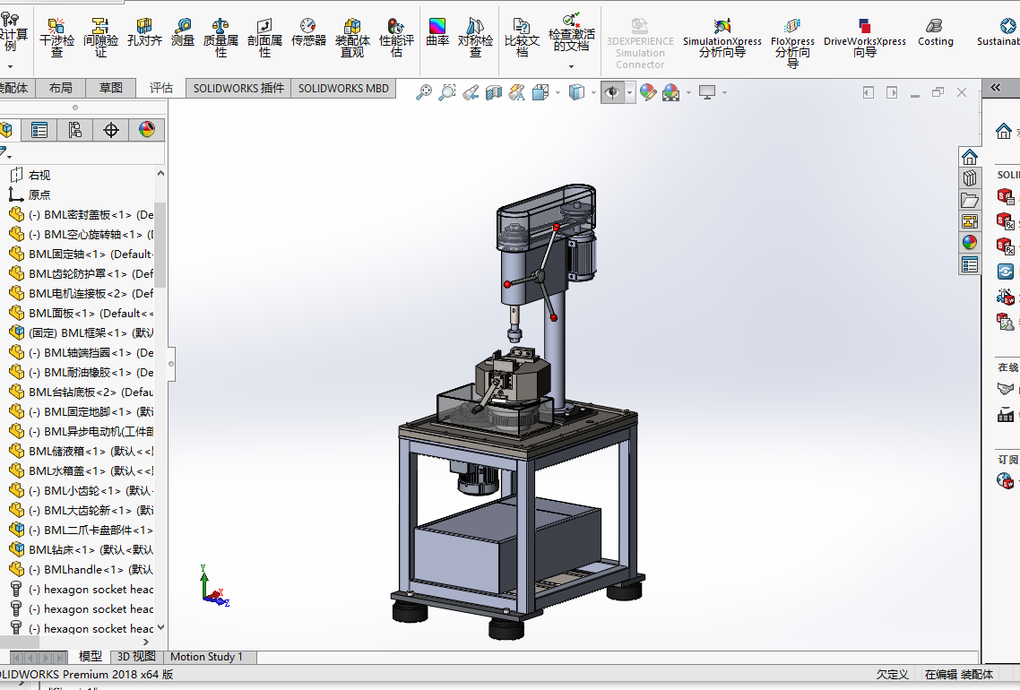Start FloXpress analysis wizard
The height and width of the screenshot is (690, 1020).
tap(792, 43)
